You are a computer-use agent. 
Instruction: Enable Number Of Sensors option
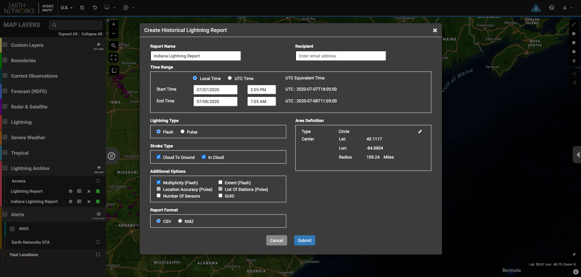(x=159, y=196)
